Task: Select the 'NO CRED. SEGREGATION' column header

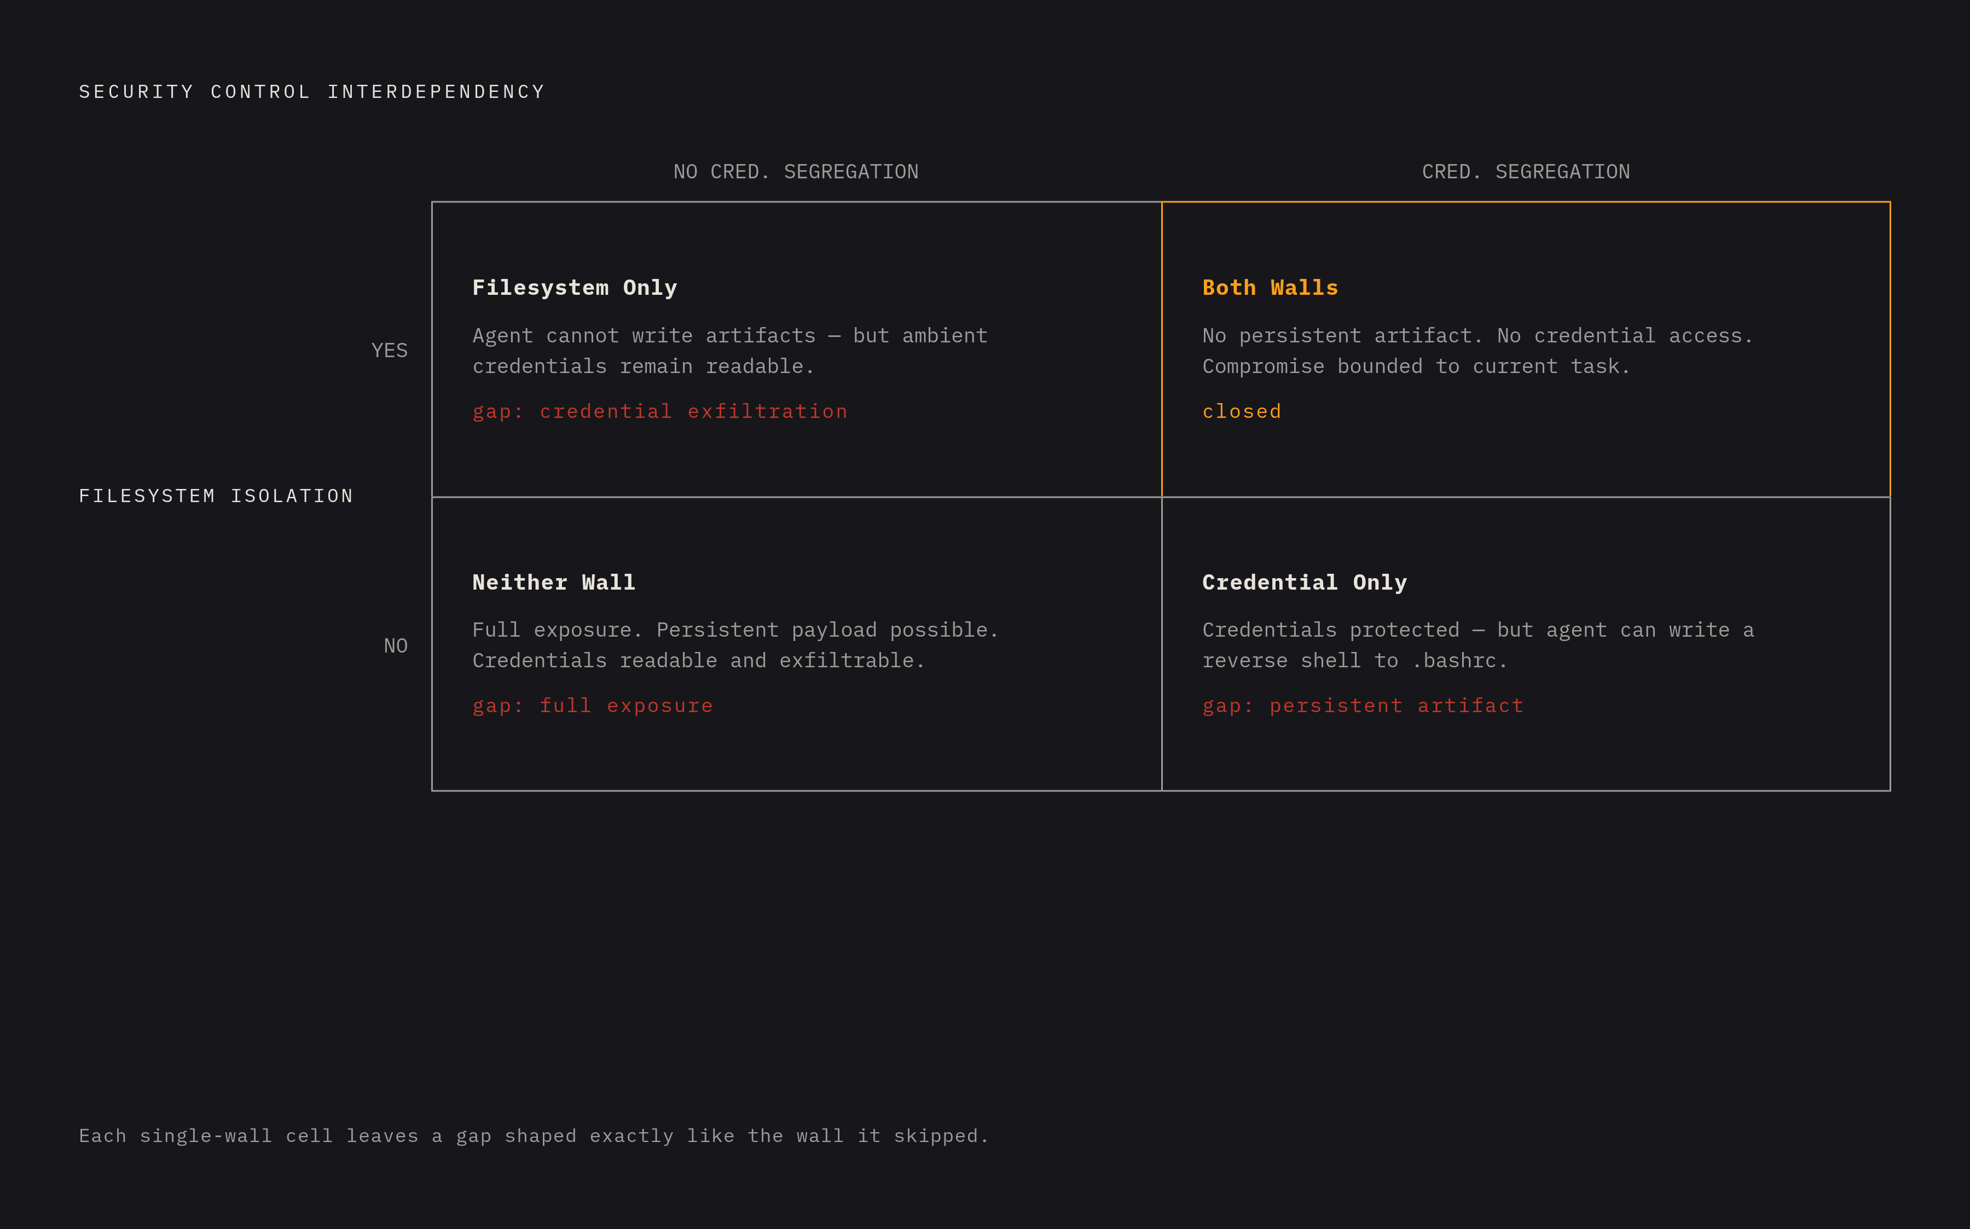Action: [796, 172]
